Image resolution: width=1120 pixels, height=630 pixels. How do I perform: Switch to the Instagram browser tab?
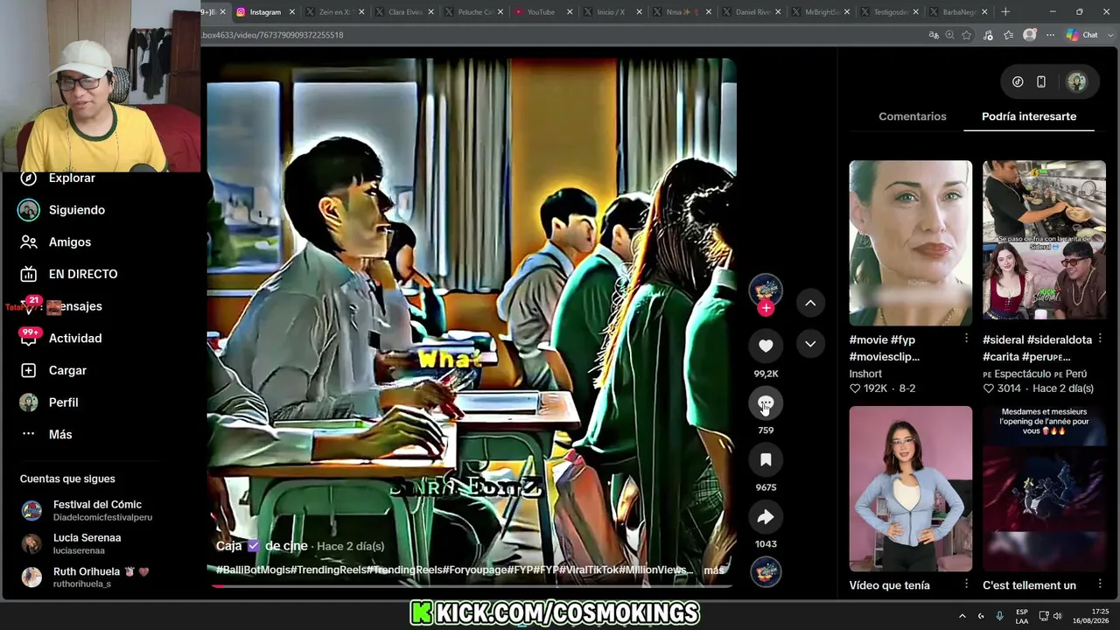pos(265,12)
